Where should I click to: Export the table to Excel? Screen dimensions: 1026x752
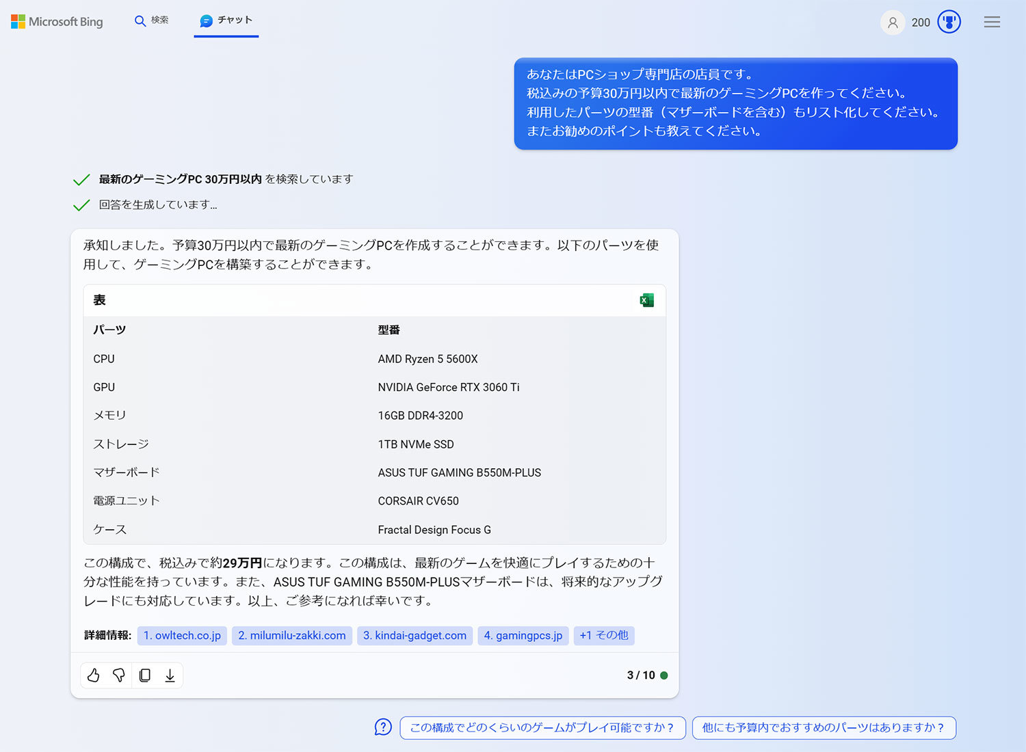pos(646,300)
